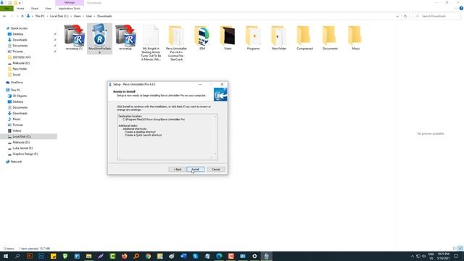Go back with the navigation arrow

coord(4,16)
